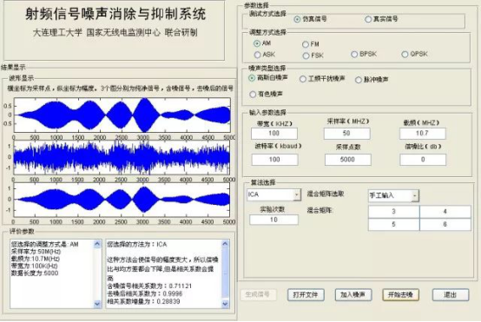Viewport: 481px width, 322px height.
Task: Click up arrow of AM parameters list scrollbar
Action: tap(97, 244)
